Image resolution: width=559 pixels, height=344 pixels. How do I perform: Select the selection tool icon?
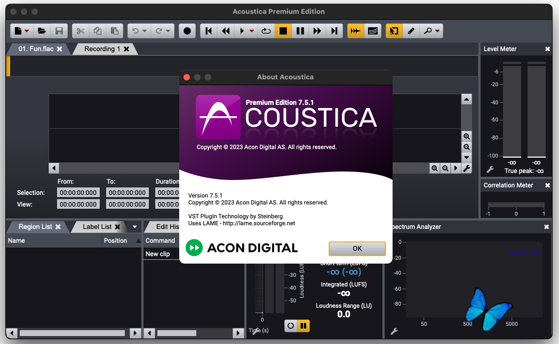coord(394,31)
